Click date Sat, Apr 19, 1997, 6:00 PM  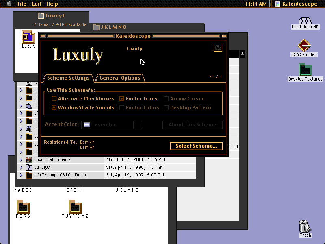click(x=135, y=175)
